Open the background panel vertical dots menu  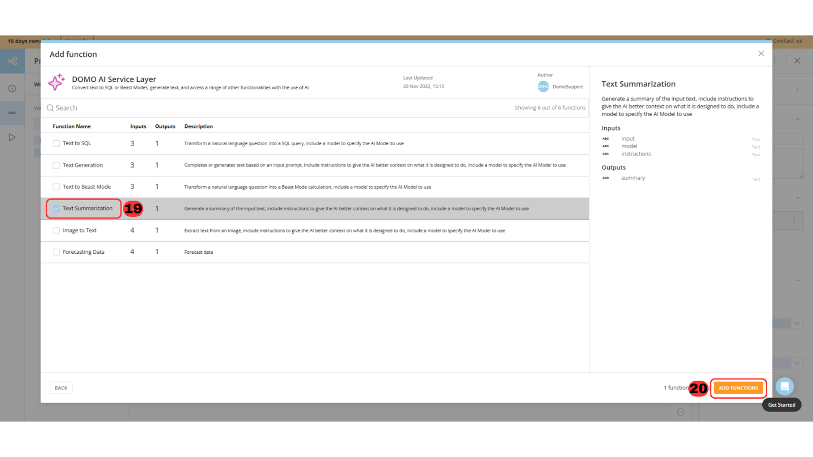coord(797,88)
